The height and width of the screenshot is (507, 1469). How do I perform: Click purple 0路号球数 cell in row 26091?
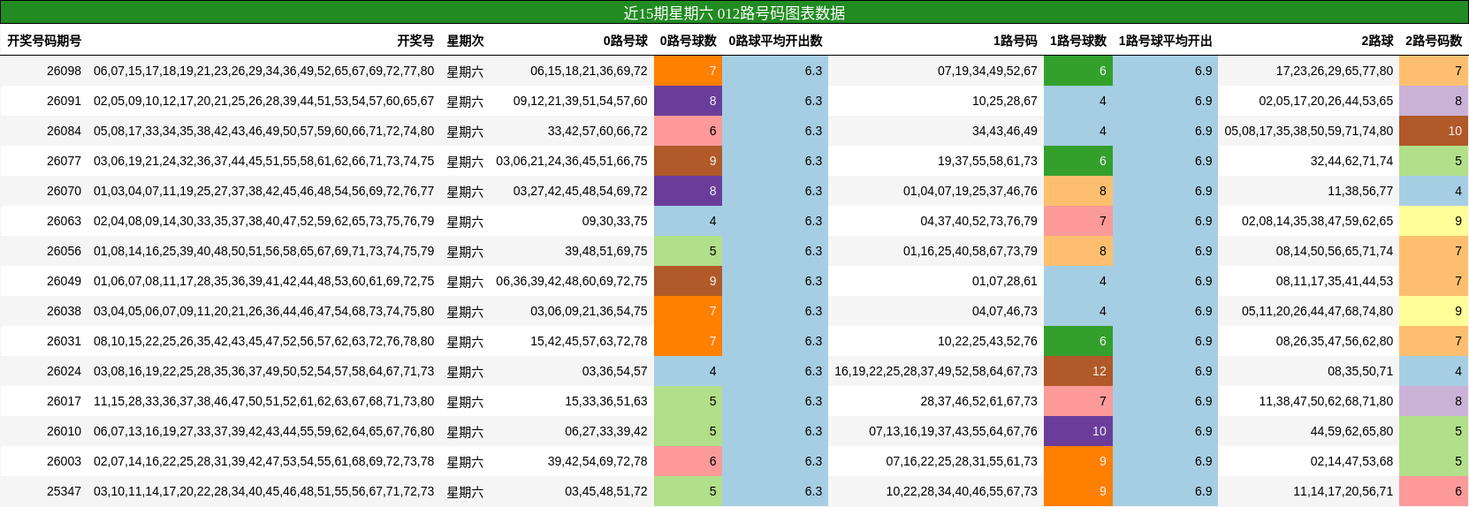coord(688,101)
